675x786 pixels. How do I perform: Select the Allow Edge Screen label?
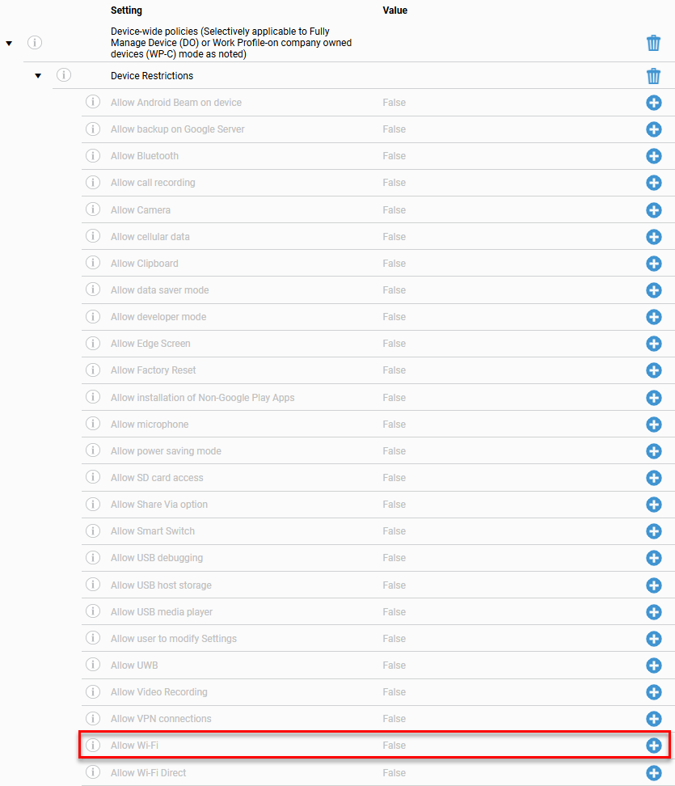(150, 344)
